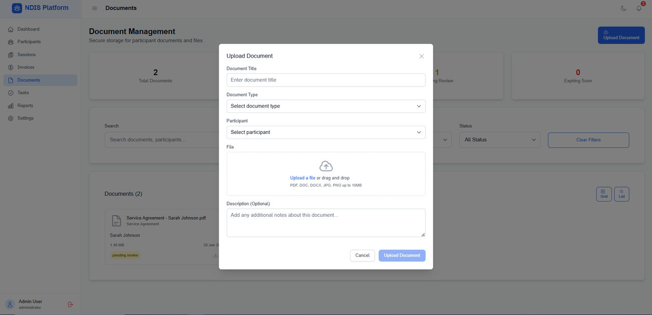652x315 pixels.
Task: Click the document file icon on Service Agreement card
Action: click(x=117, y=220)
